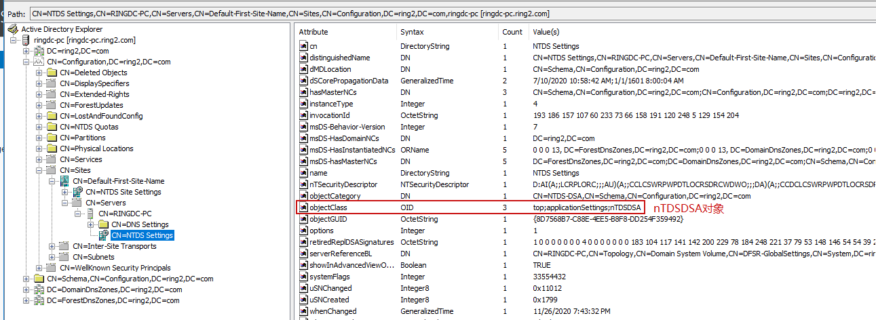Click the CN=Deleted Objects folder icon
The width and height of the screenshot is (876, 320).
52,73
